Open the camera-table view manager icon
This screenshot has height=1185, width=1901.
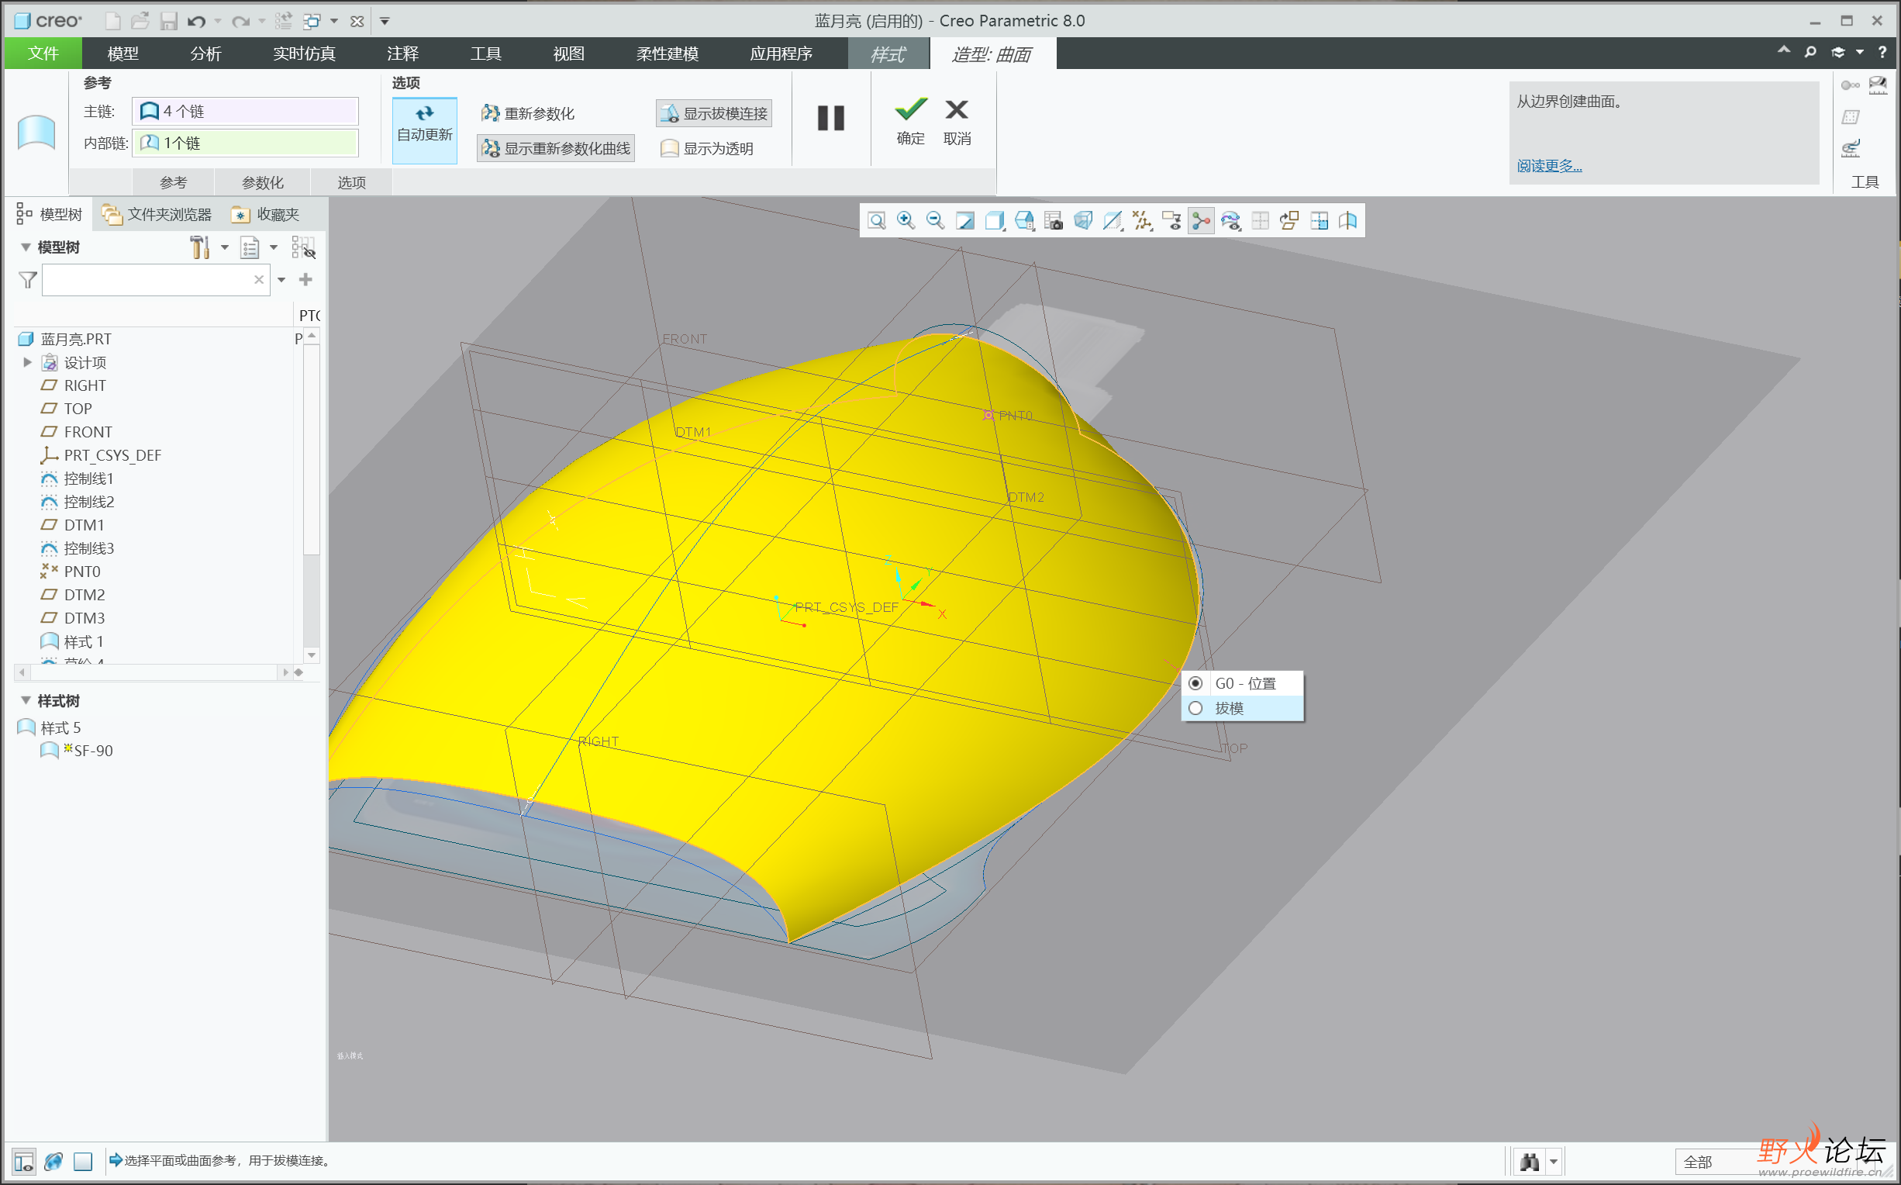click(x=1054, y=221)
